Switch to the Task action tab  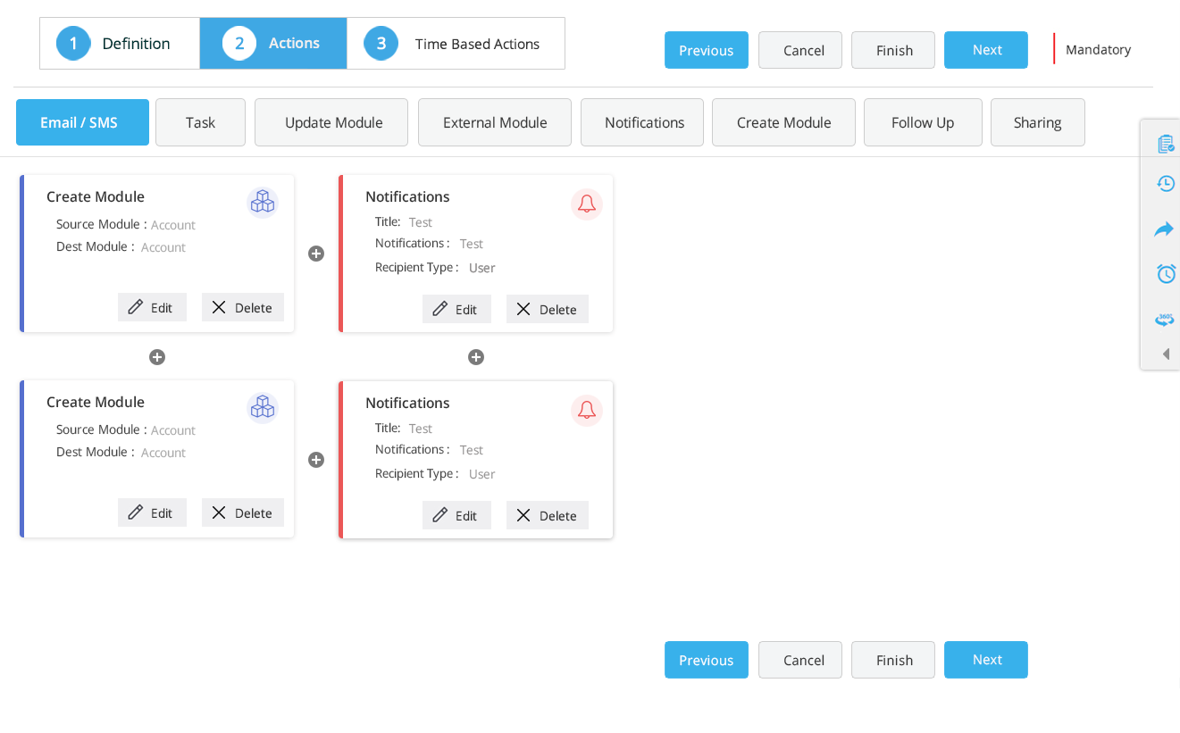pos(200,122)
